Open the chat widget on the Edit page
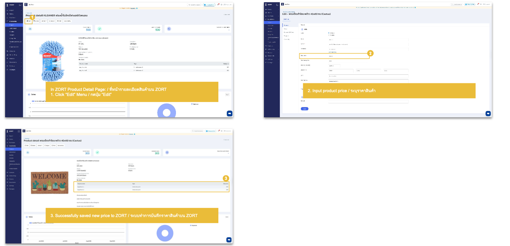Image resolution: width=510 pixels, height=246 pixels. [x=488, y=113]
